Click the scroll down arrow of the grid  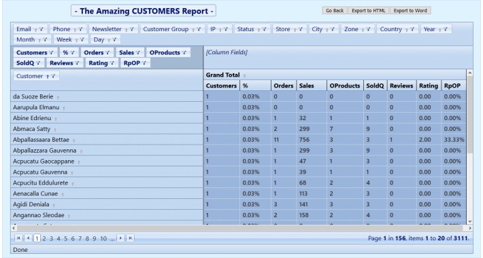(x=470, y=221)
